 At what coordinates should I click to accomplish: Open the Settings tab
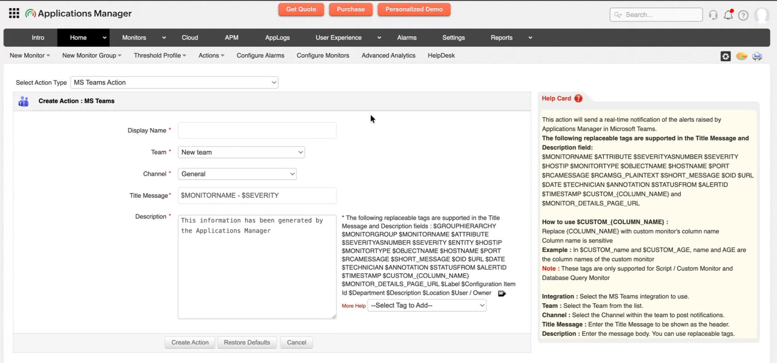(454, 38)
